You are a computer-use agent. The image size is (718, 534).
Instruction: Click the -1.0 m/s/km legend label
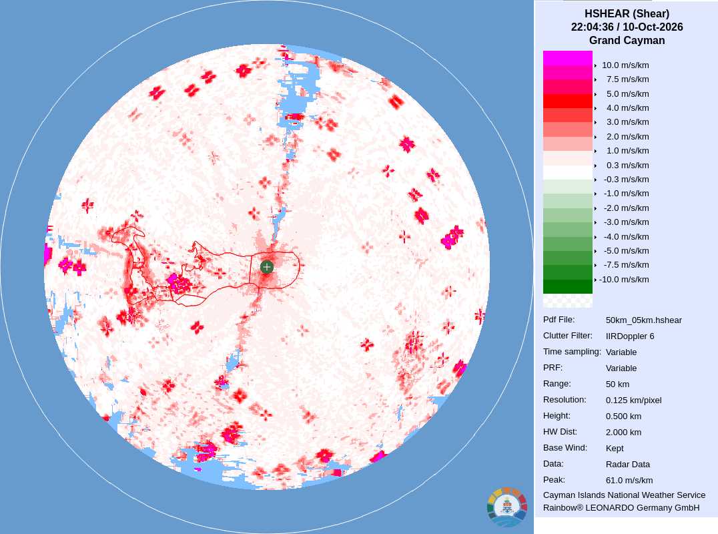626,194
